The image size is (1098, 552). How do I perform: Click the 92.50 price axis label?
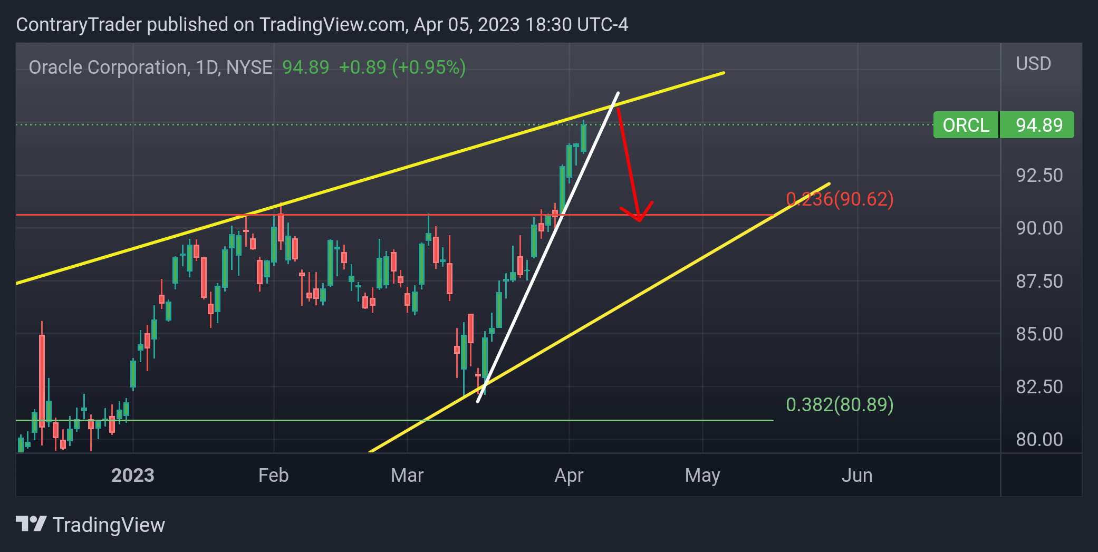[1039, 175]
